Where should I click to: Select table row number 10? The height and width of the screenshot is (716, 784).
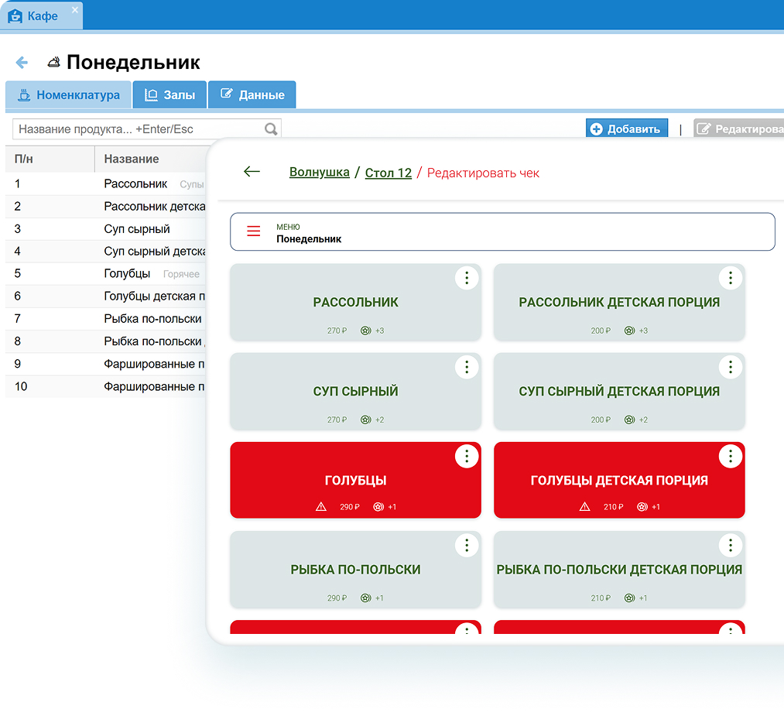[x=105, y=386]
